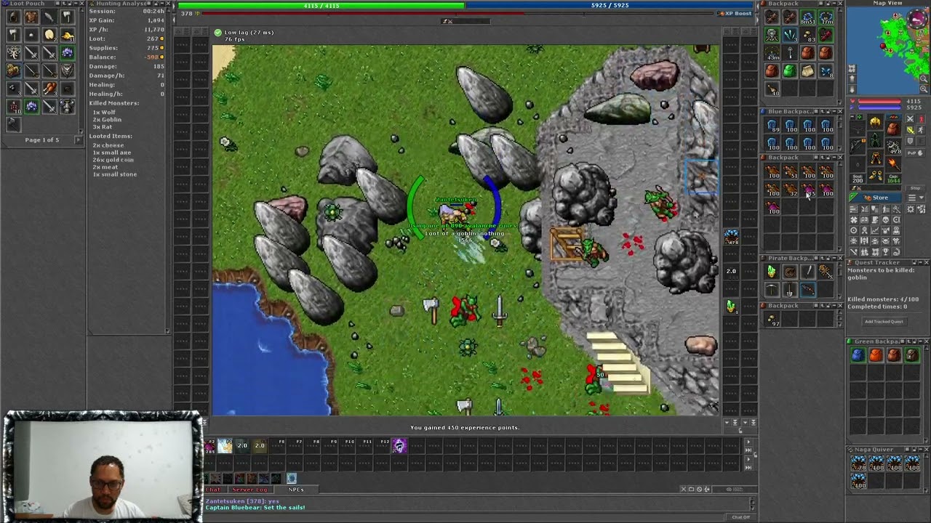Minimize the Blue Backpack container
Image resolution: width=931 pixels, height=523 pixels.
[x=834, y=111]
